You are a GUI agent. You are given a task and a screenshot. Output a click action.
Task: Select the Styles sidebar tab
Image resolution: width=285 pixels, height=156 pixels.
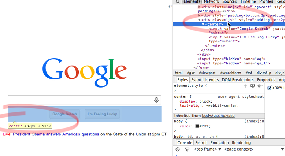click(182, 80)
